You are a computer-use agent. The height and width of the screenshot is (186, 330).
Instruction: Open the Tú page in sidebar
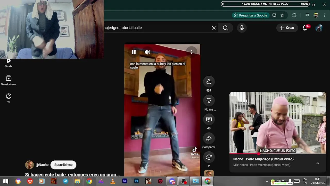pos(9,98)
